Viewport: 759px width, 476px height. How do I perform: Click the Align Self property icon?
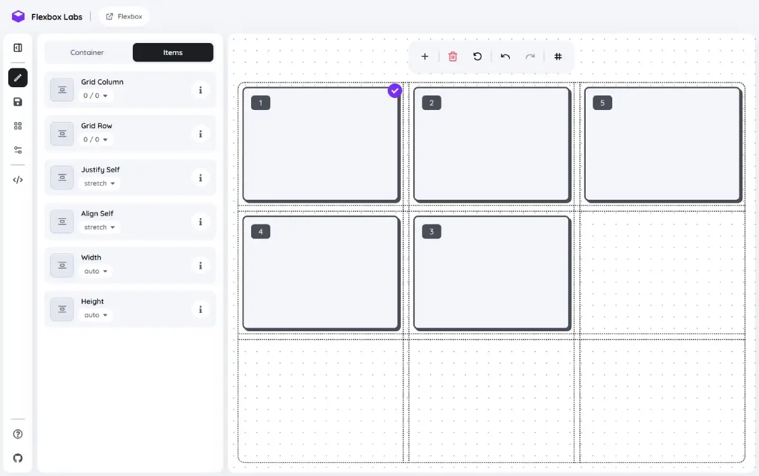click(x=62, y=221)
